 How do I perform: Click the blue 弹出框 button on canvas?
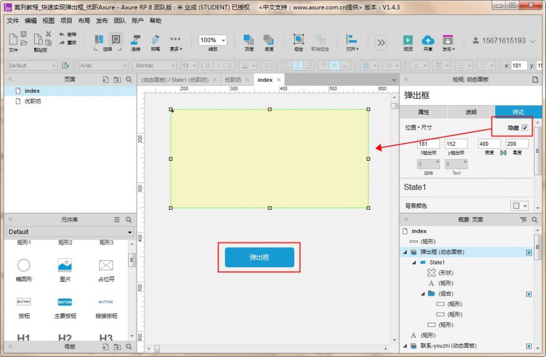(259, 257)
